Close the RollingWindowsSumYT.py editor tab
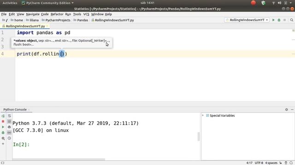This screenshot has height=165, width=295. (x=47, y=26)
